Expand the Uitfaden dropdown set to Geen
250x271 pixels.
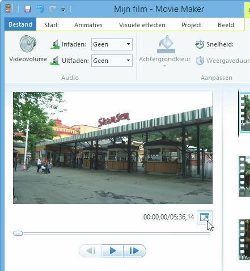112,61
